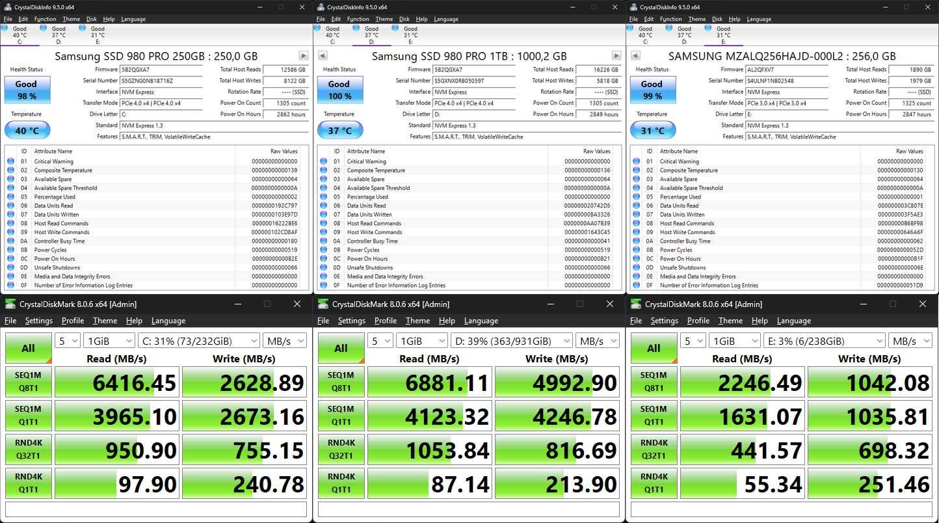Open Profile menu in D: CrystalDiskMark window
The width and height of the screenshot is (939, 523).
point(386,321)
